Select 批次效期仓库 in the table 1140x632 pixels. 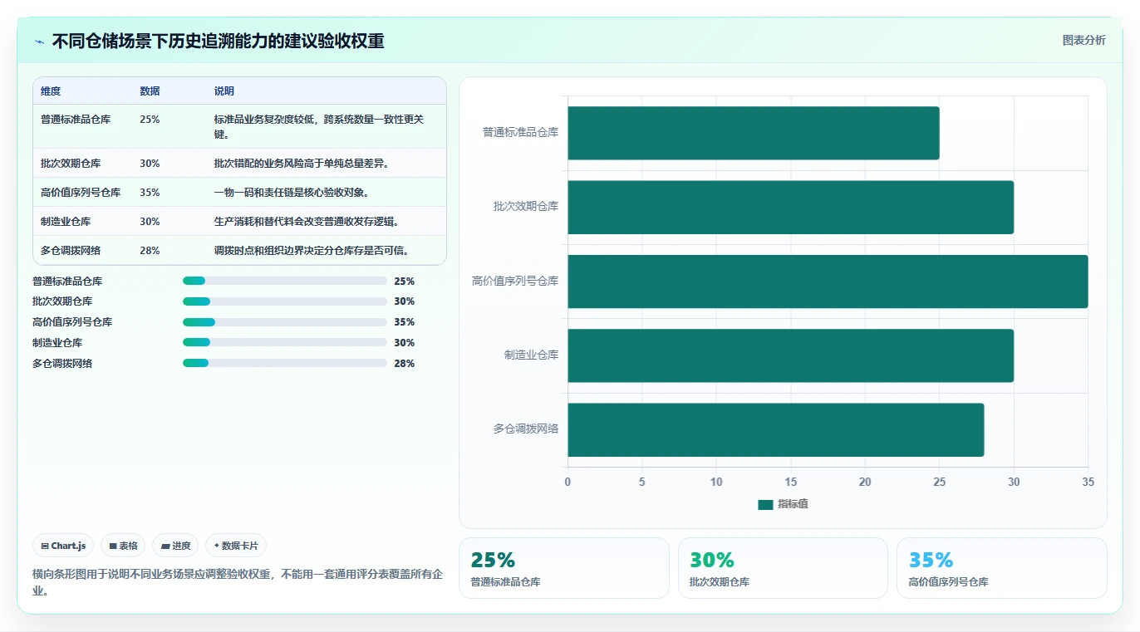[71, 164]
